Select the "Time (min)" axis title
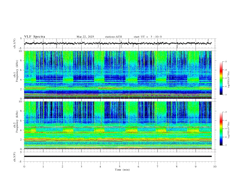242x187 pixels. click(x=122, y=170)
